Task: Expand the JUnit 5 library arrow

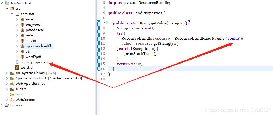Action: [7, 89]
